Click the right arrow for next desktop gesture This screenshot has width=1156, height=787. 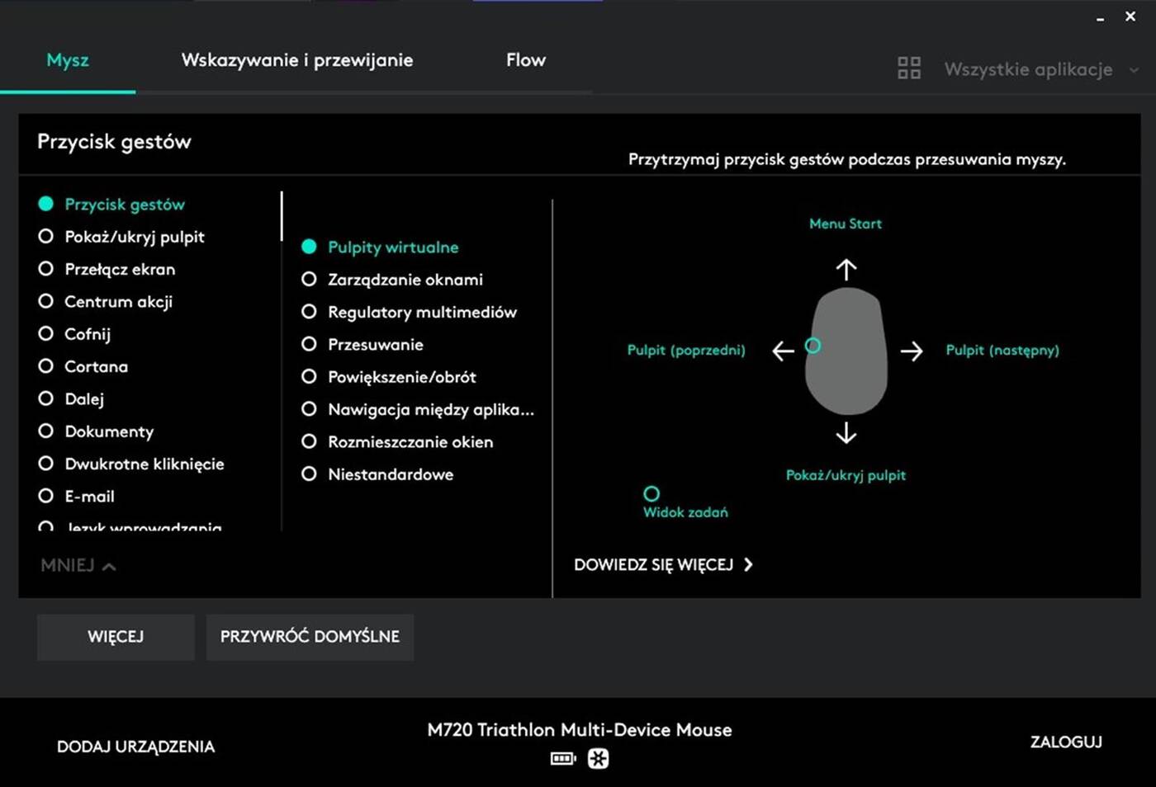pos(912,351)
